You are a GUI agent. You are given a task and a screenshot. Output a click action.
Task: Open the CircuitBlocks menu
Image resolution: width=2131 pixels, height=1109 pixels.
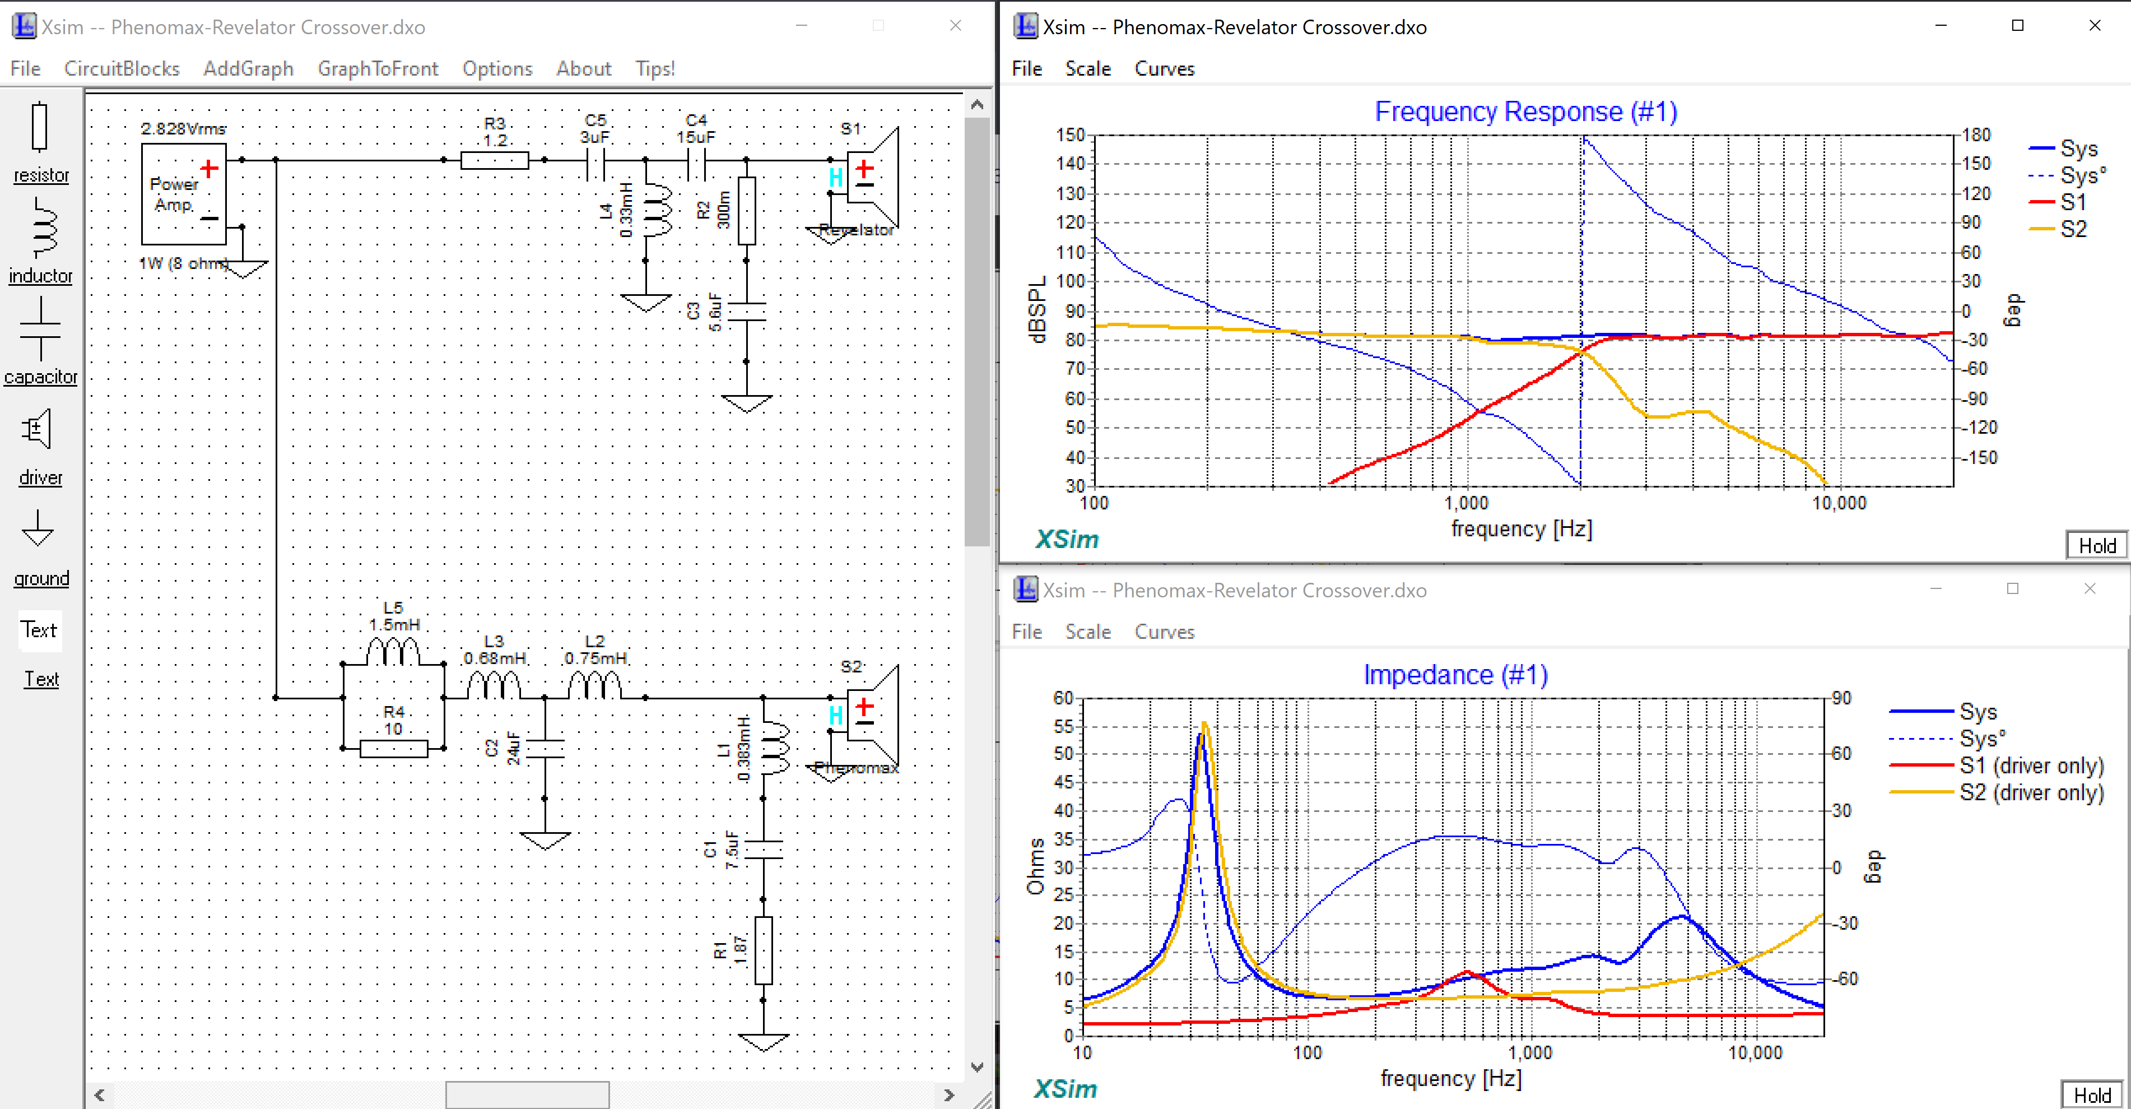tap(122, 69)
